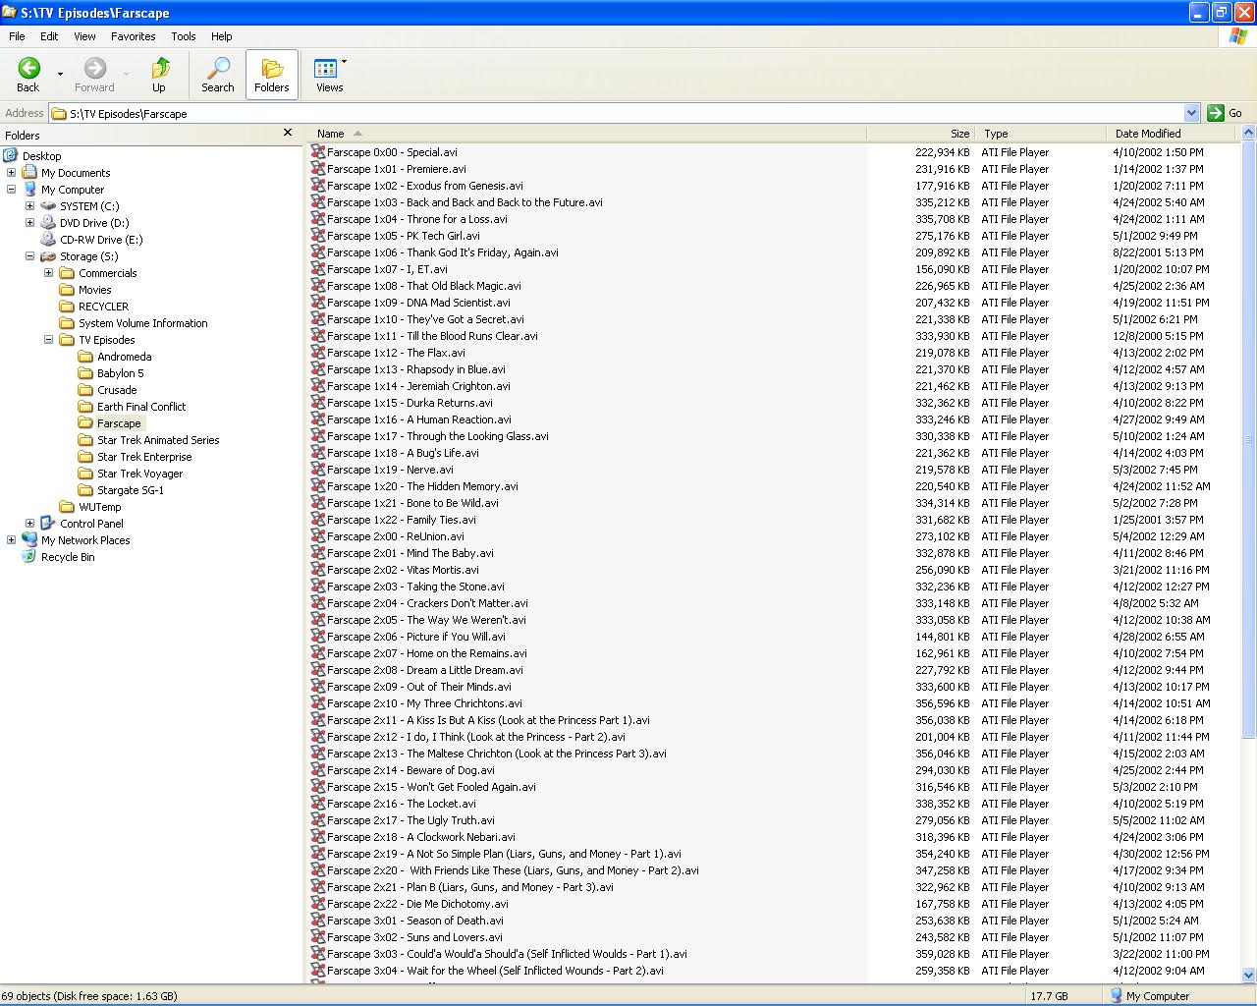
Task: Select the Movies folder icon
Action: pos(67,290)
